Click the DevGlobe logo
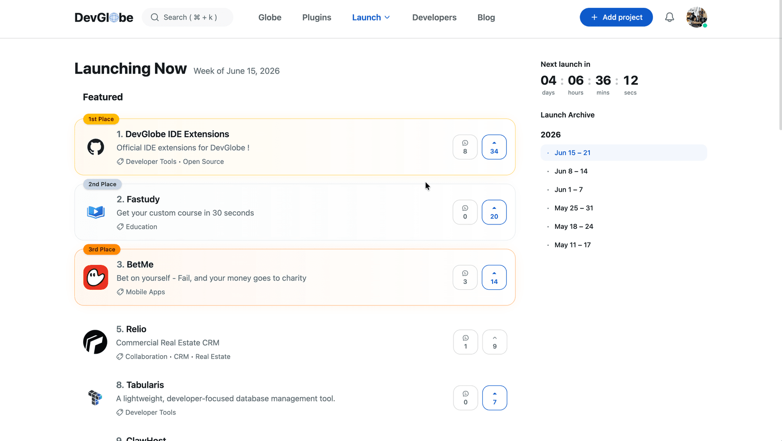This screenshot has width=782, height=441. tap(104, 18)
